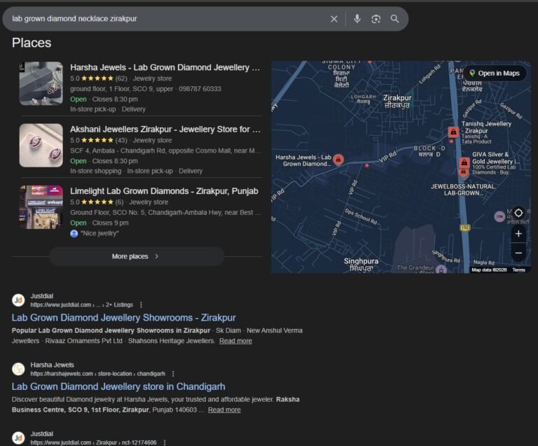Click Harsha Jewels result favicon

[18, 369]
